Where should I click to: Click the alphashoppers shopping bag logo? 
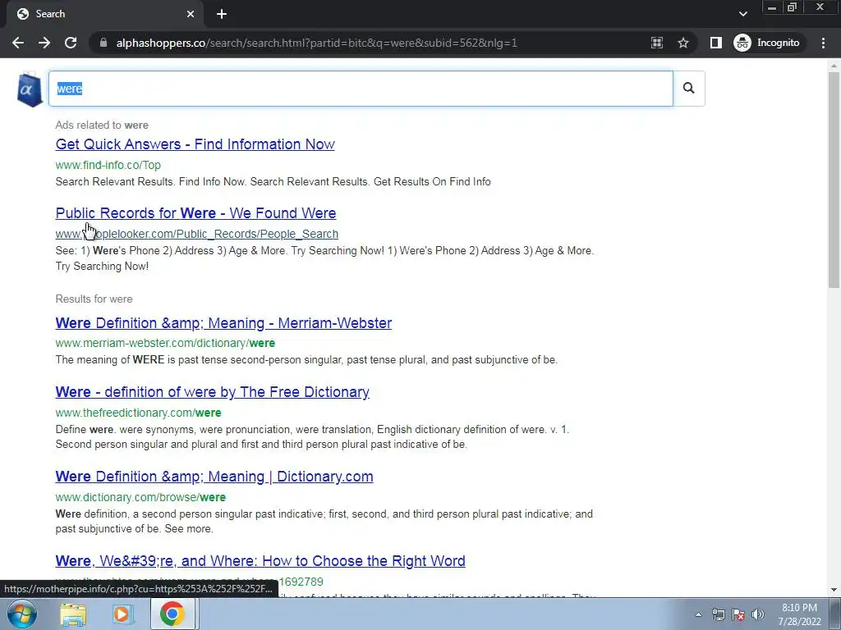30,90
